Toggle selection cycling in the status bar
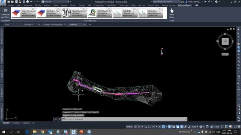The image size is (241, 135). pos(178,127)
